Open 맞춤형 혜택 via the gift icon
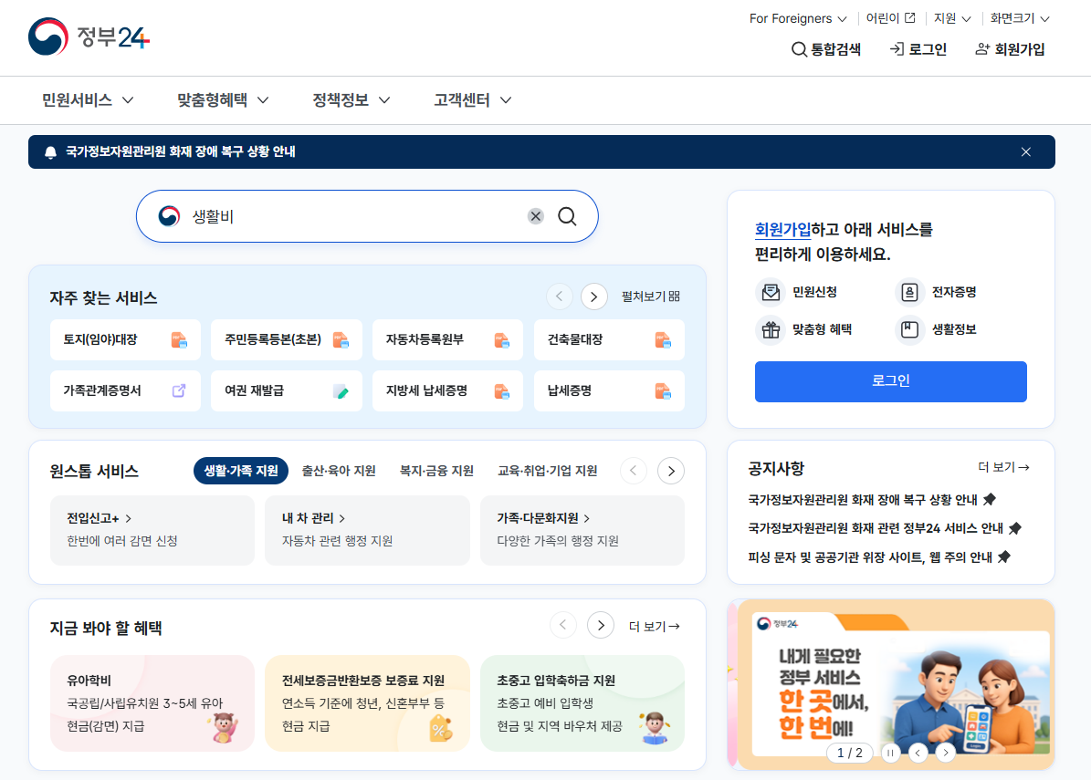 coord(770,330)
